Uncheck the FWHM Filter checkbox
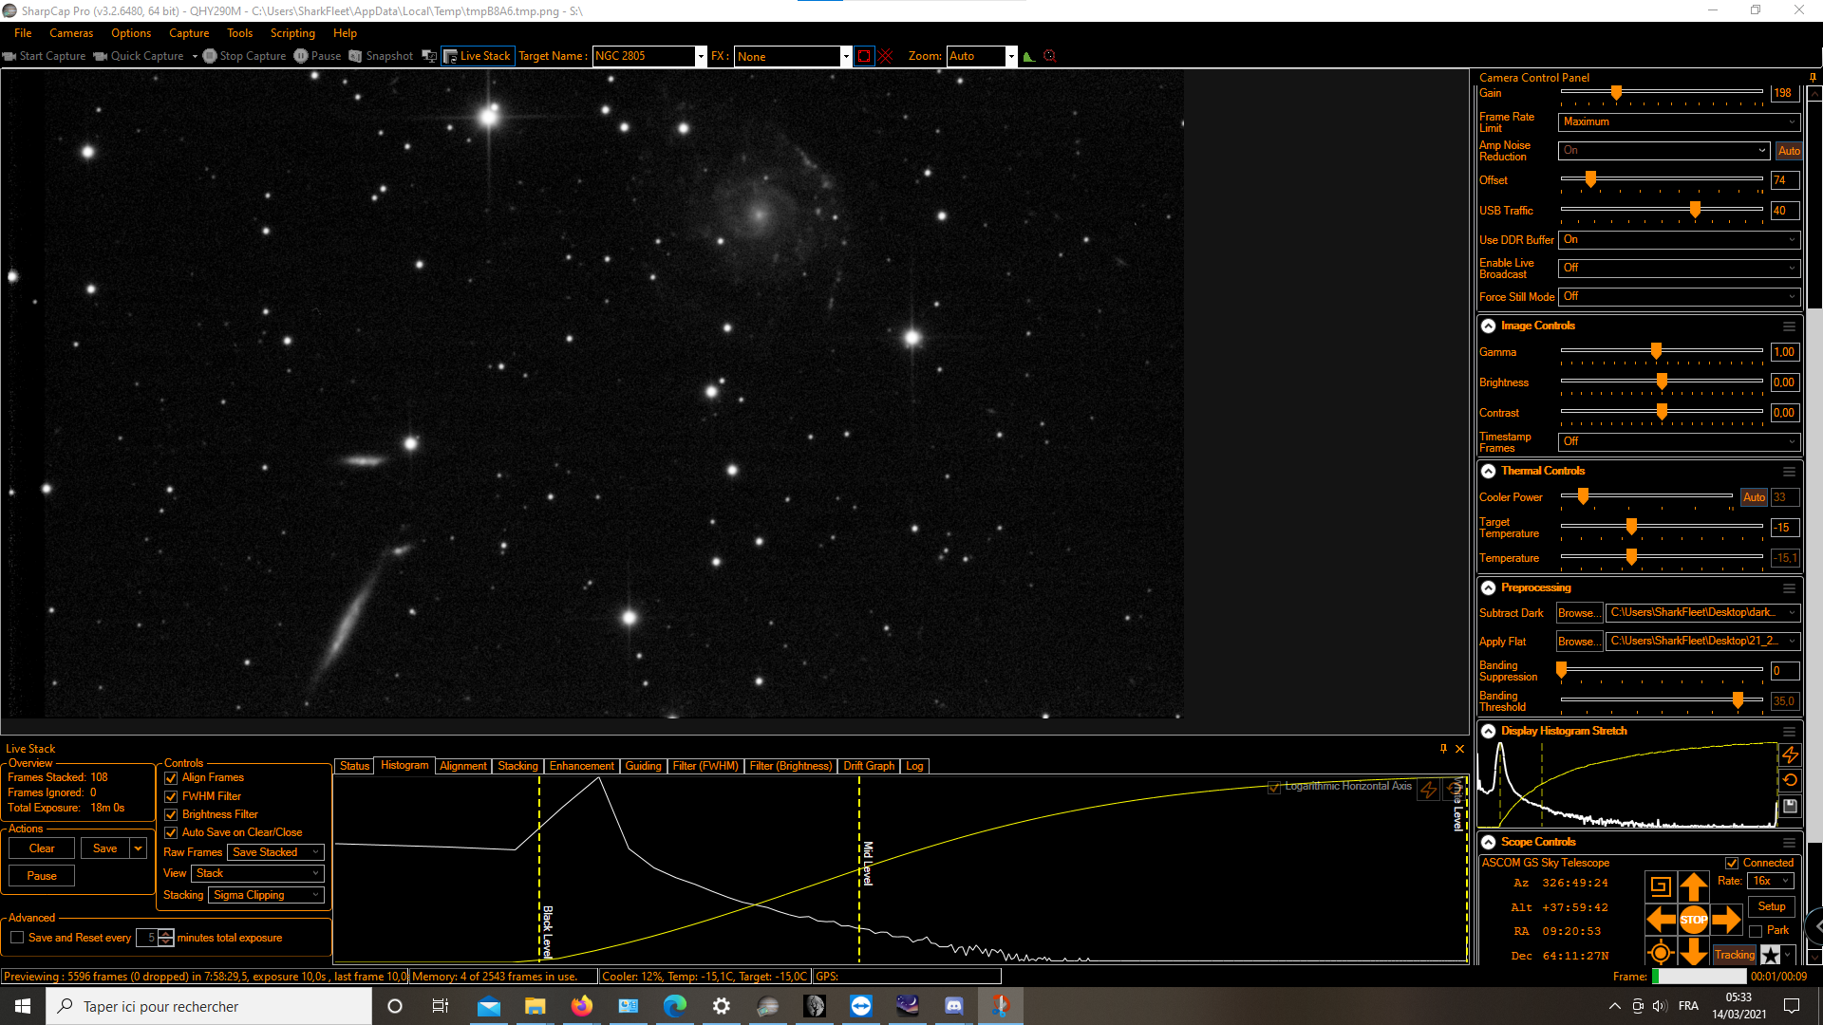 pyautogui.click(x=171, y=796)
